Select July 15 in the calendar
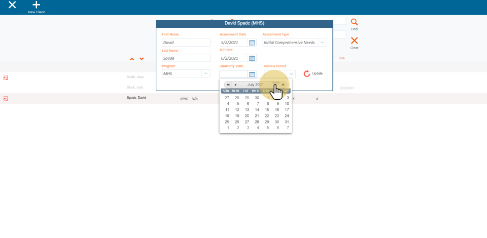The image size is (487, 238). point(267,109)
